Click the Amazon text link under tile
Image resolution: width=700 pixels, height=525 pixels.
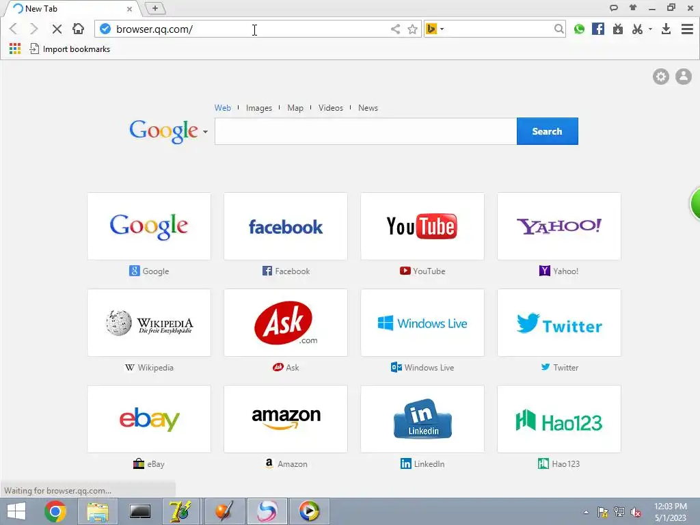click(293, 464)
